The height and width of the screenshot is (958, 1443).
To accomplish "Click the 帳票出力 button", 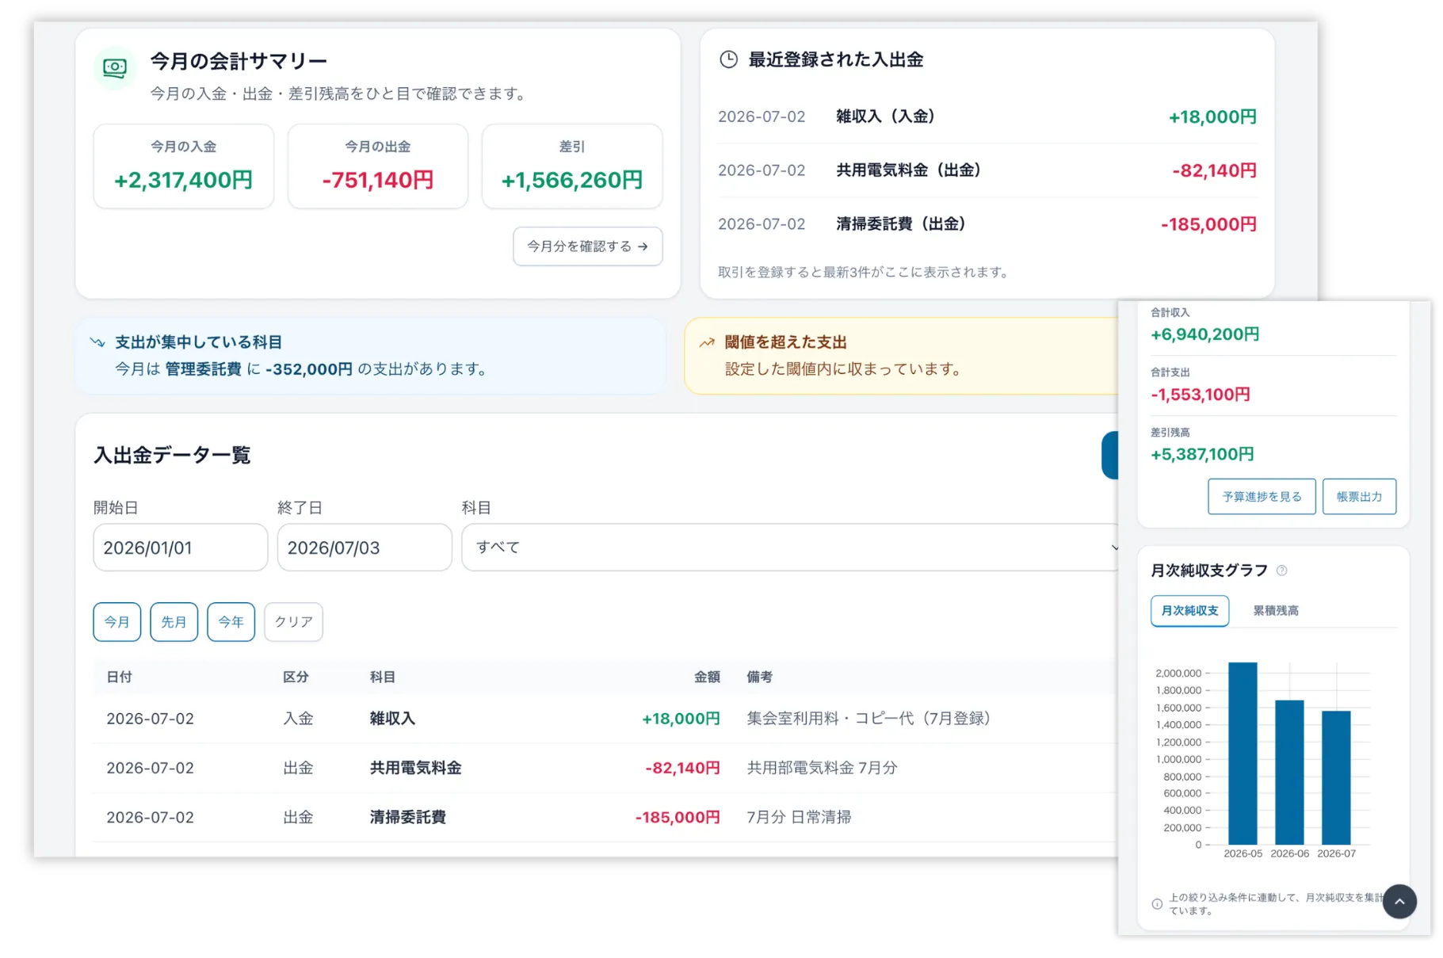I will pyautogui.click(x=1359, y=497).
